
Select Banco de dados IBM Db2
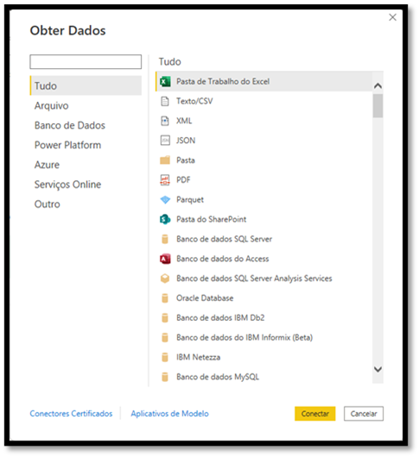[x=220, y=317]
